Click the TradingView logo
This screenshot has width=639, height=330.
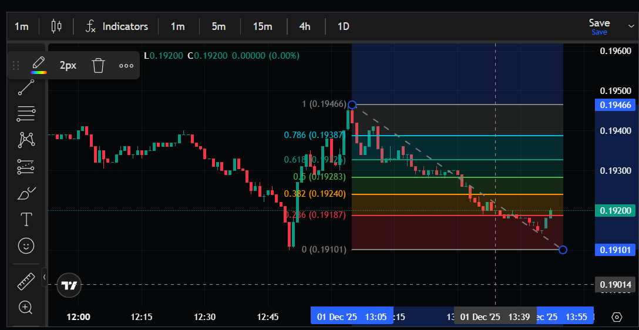(x=69, y=285)
